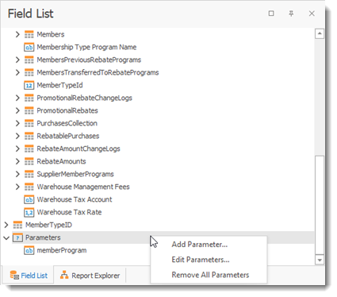Screen dimensions: 337x297
Task: Click the Field List tab database icon
Action: coord(14,276)
